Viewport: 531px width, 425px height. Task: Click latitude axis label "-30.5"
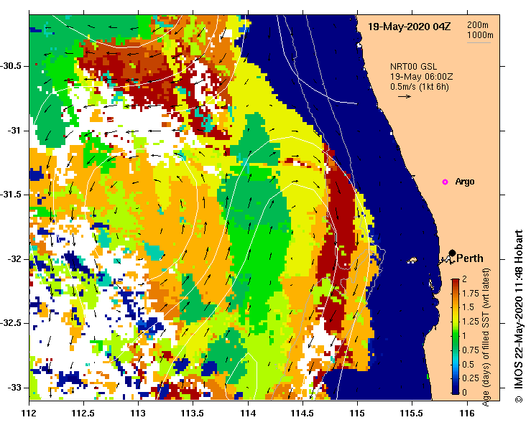point(11,66)
